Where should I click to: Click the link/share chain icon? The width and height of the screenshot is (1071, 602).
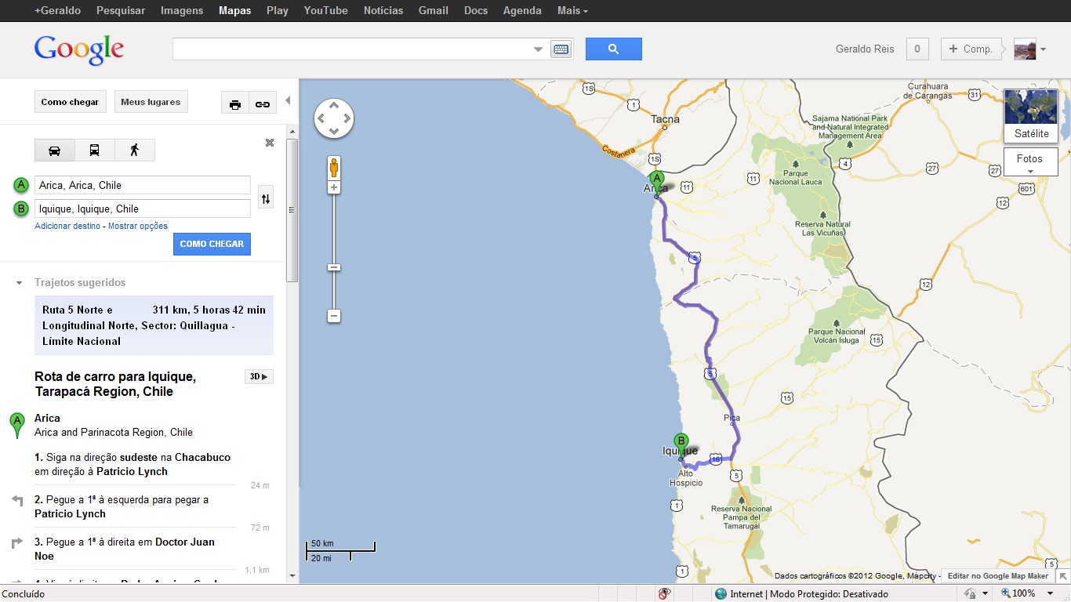coord(263,103)
